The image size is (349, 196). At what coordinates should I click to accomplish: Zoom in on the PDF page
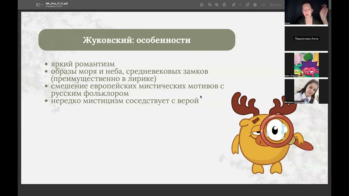[x=217, y=5]
